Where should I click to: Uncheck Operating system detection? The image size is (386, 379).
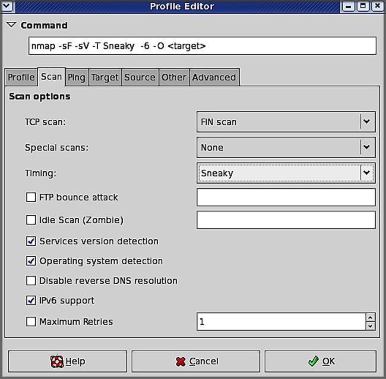[x=31, y=261]
